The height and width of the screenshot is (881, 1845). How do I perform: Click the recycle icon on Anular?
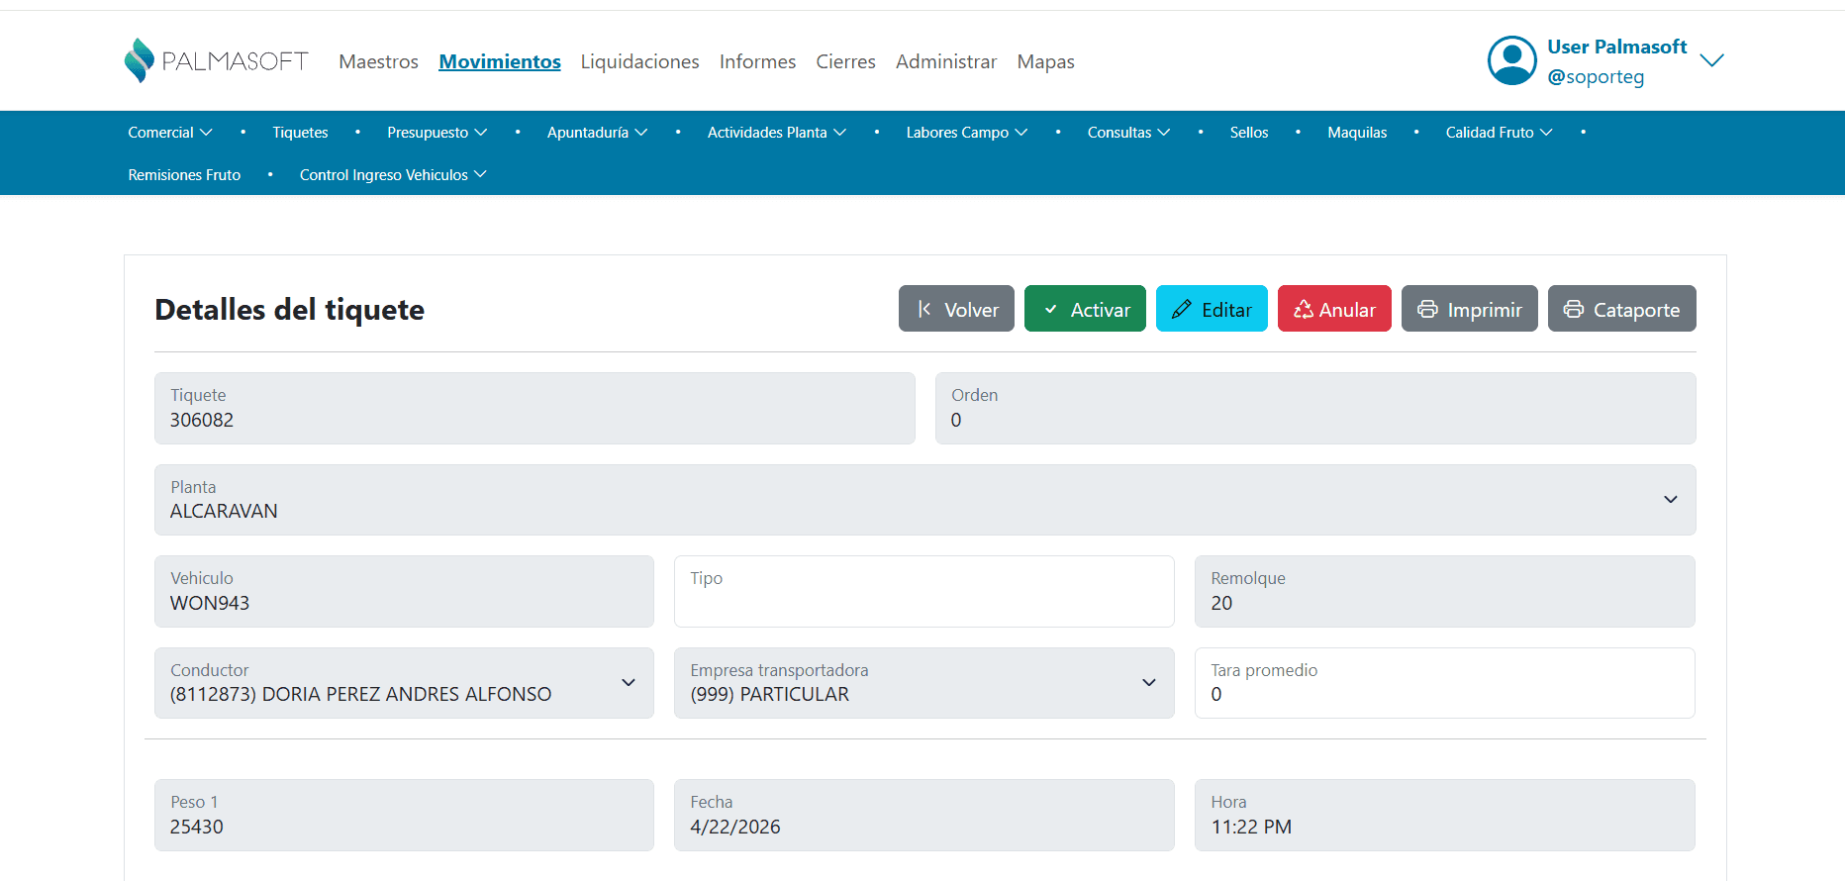(1303, 310)
